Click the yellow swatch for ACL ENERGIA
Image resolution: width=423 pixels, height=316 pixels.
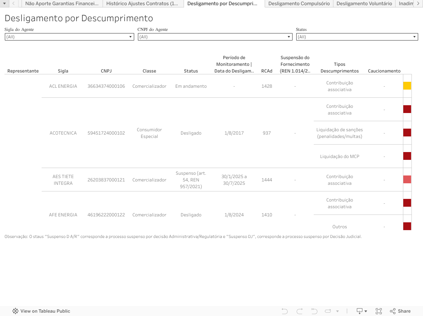407,86
